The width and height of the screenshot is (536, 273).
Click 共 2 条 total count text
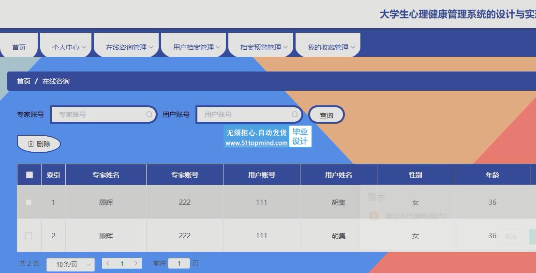click(x=29, y=263)
